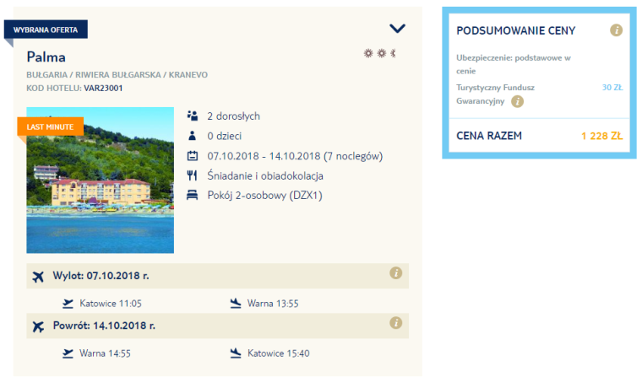Click the LAST MINUTE badge on the photo
Image resolution: width=642 pixels, height=377 pixels.
[x=51, y=127]
